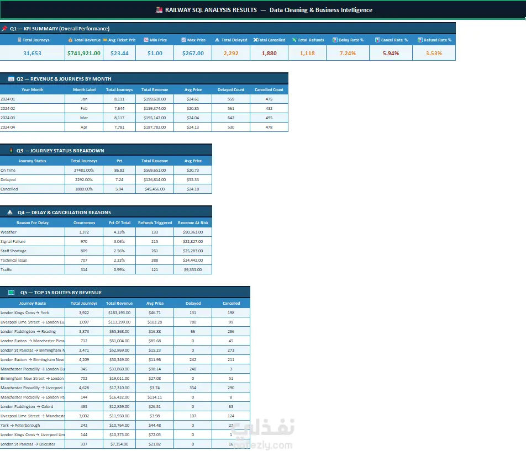Click the chart icon beside Min Price

tap(146, 40)
